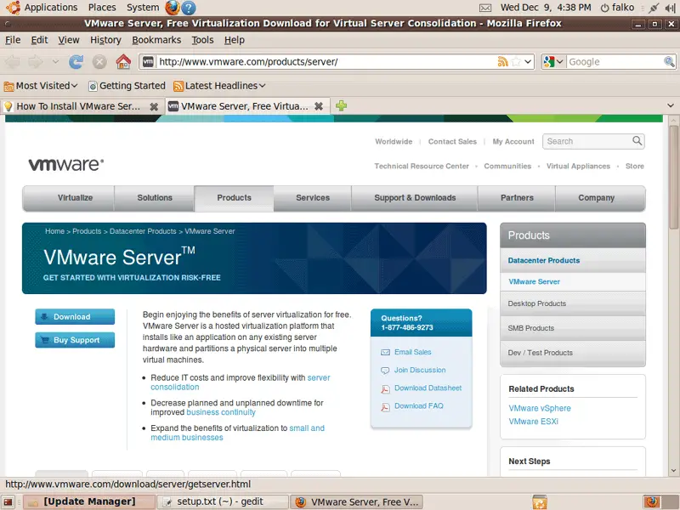Open the back/forward history dropdown arrow

click(x=55, y=62)
